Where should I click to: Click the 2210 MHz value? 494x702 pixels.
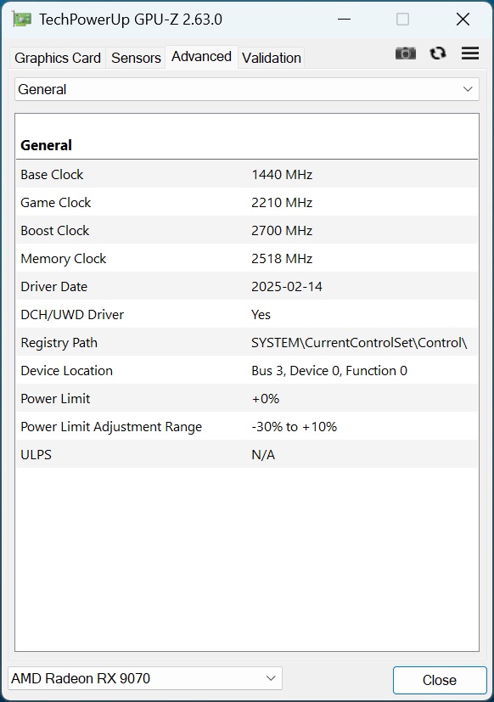pyautogui.click(x=282, y=202)
